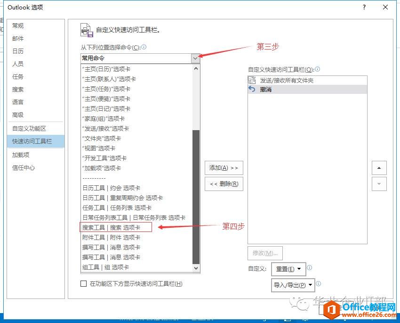Select “开发工具”选项卡 in list

pos(136,158)
